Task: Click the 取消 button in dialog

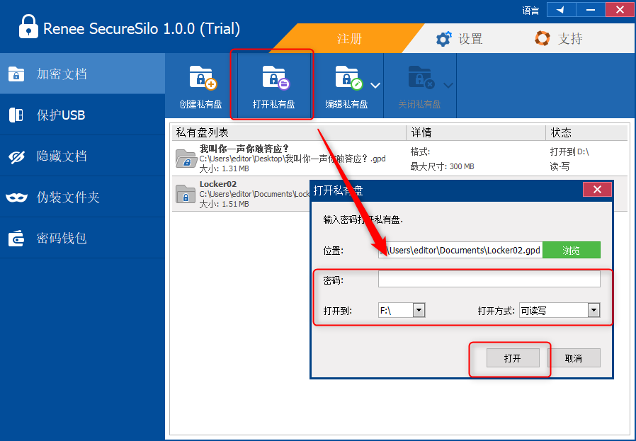Action: pos(574,358)
